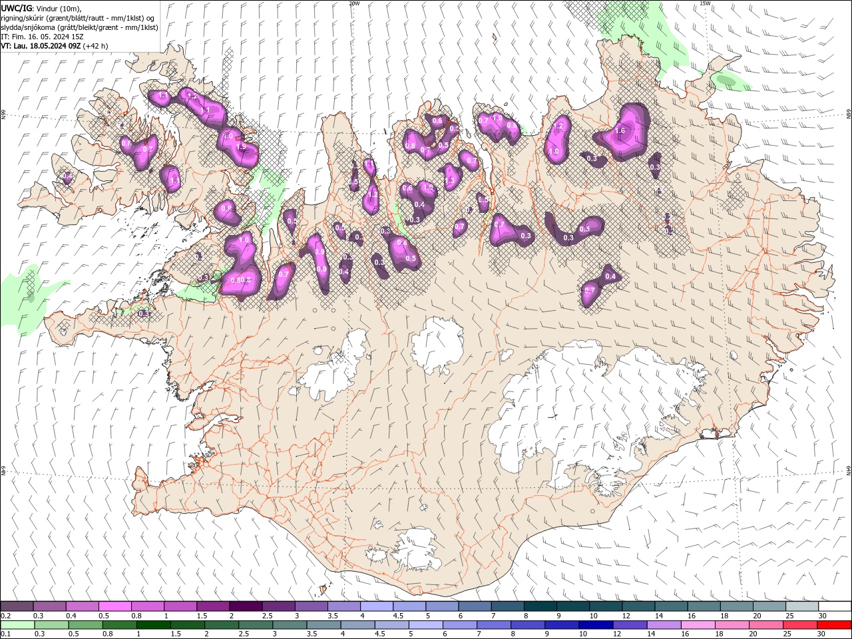Screen dimensions: 852x639
Task: Click the light gray swatch between 25 and 30, upper row
Action: tap(801, 606)
